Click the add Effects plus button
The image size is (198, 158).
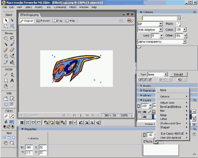coord(156,142)
